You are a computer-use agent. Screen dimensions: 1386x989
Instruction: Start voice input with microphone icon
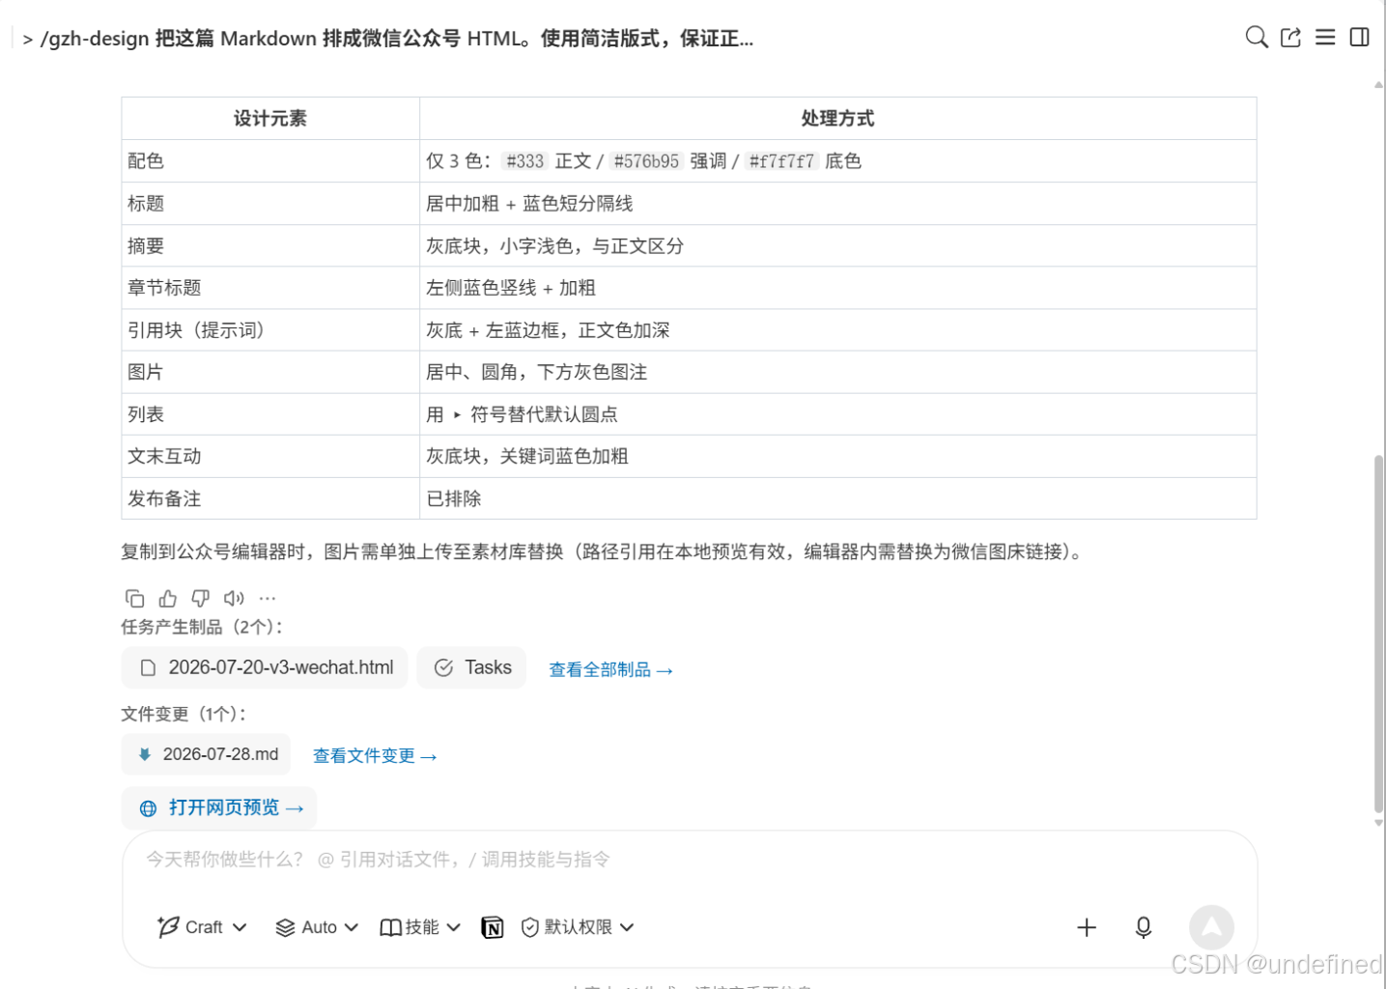(x=1144, y=928)
